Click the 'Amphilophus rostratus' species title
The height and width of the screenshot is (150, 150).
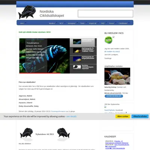[x=114, y=66]
